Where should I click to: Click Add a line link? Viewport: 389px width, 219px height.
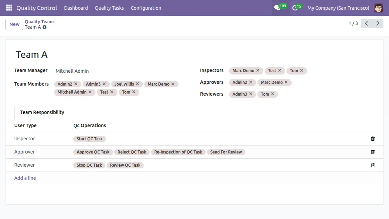(25, 178)
